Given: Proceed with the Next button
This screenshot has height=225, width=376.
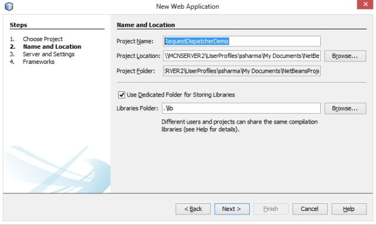Looking at the screenshot, I should coord(232,209).
